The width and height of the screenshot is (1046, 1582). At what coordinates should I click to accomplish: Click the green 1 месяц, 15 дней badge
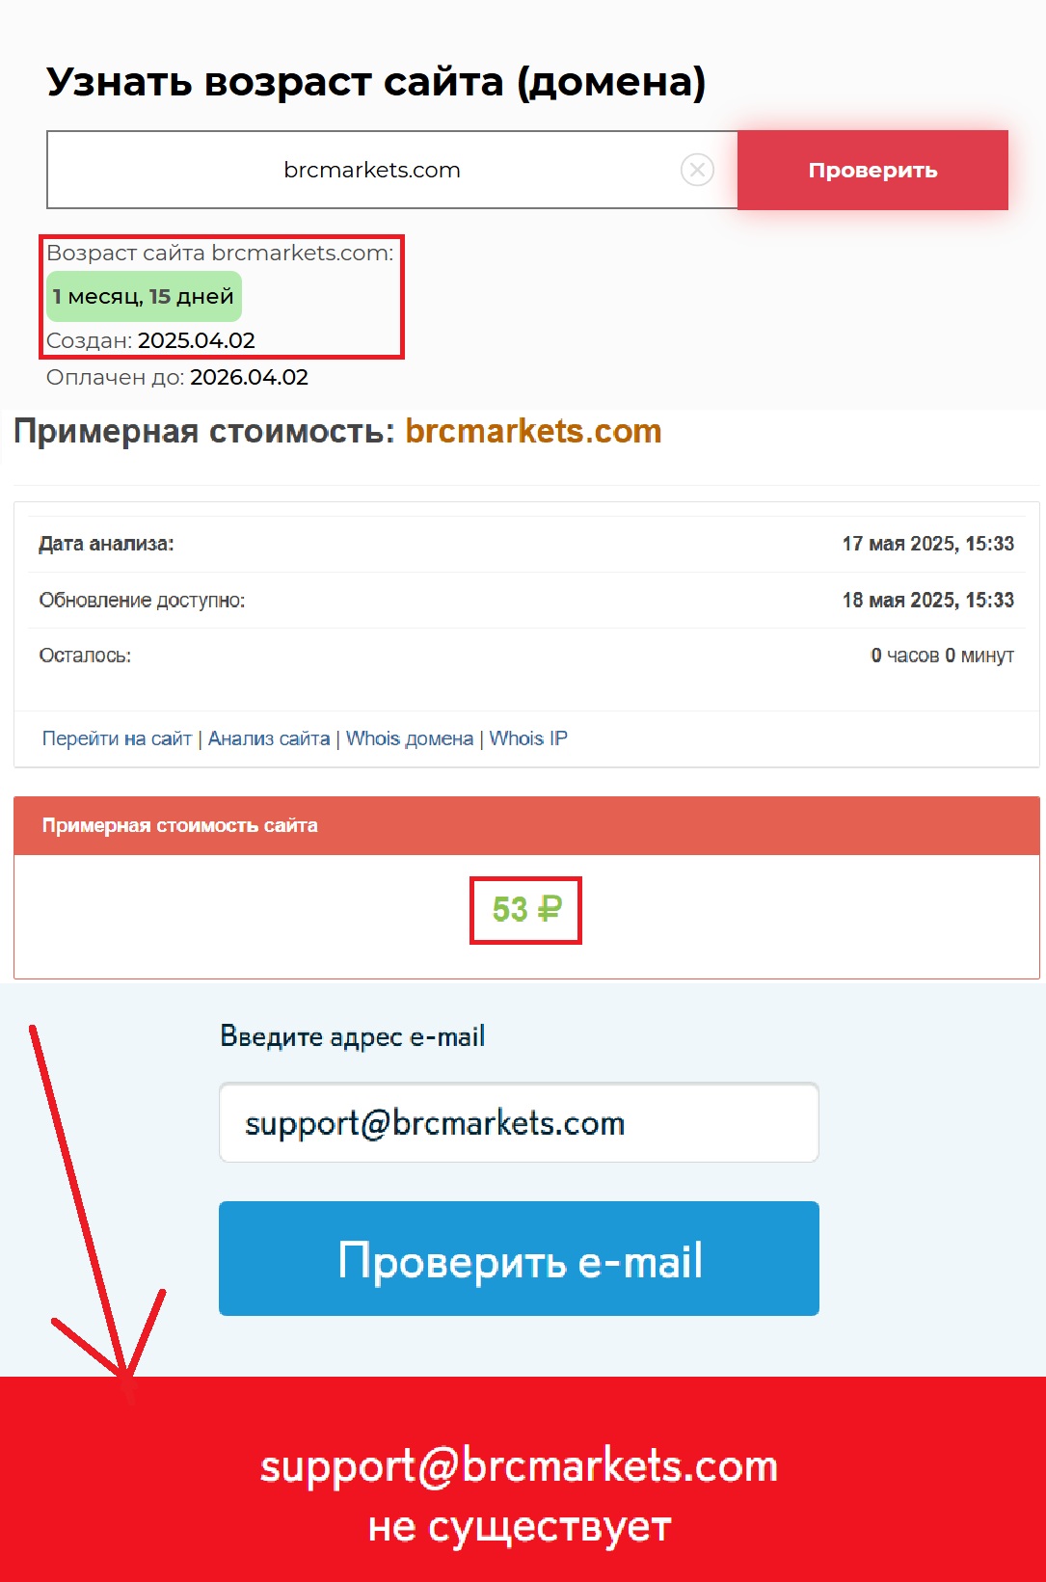coord(144,297)
